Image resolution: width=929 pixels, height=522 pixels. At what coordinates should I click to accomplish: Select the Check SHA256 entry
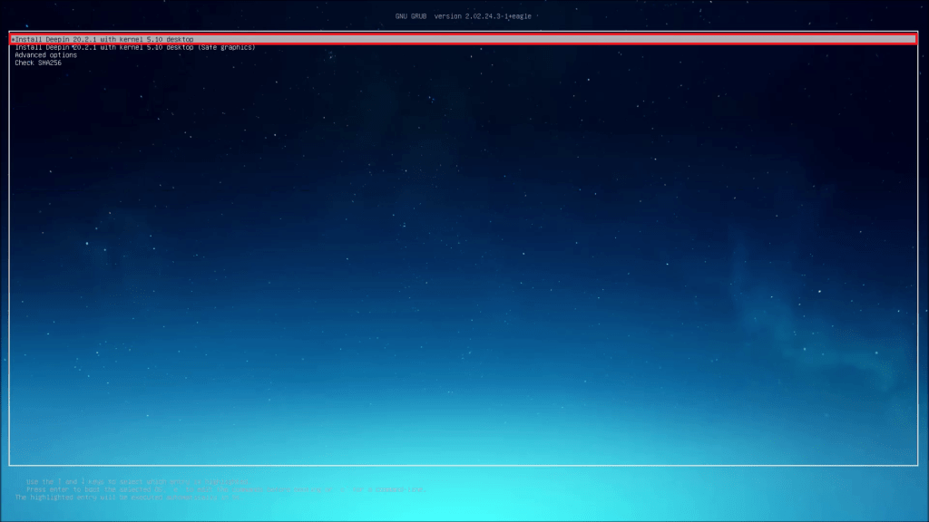pyautogui.click(x=38, y=63)
